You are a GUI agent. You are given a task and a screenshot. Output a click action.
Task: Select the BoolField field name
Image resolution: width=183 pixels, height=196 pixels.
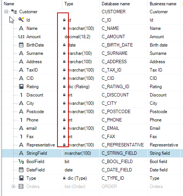35,162
